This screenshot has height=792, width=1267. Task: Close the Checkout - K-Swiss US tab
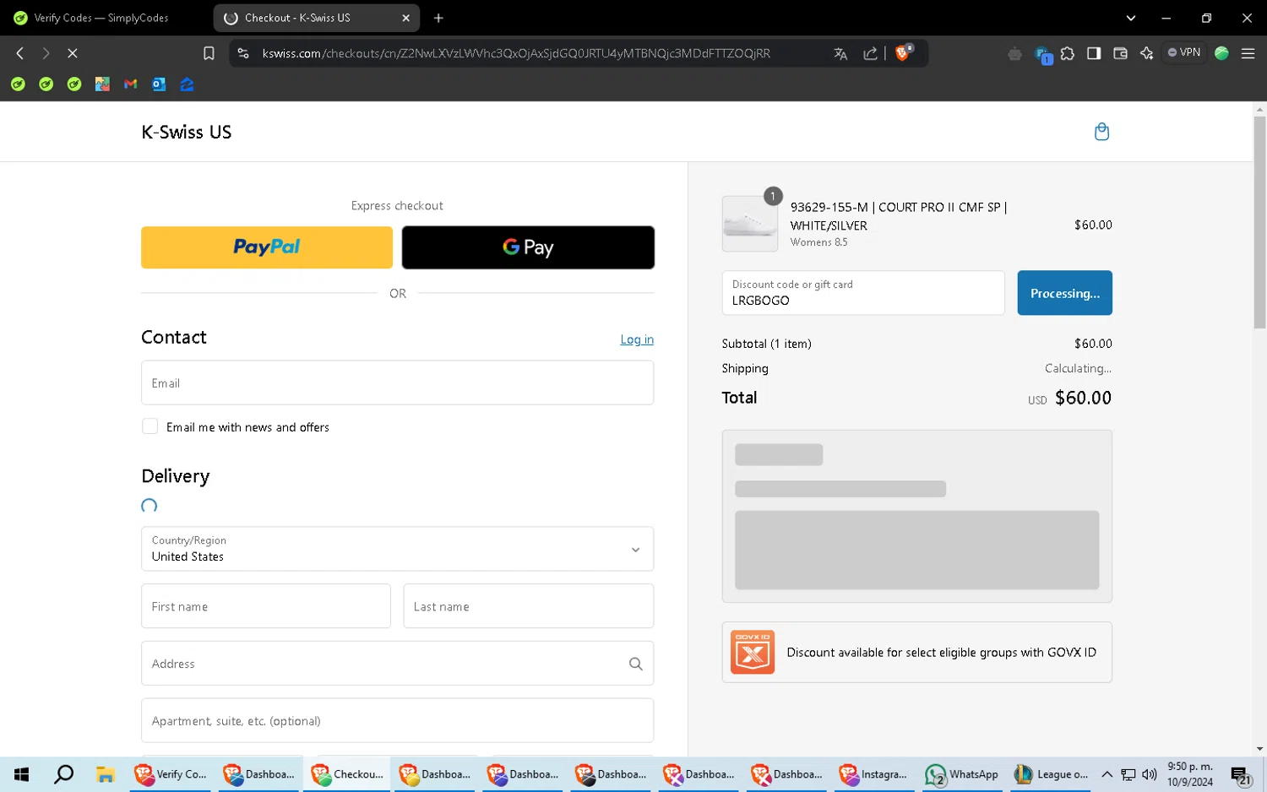click(405, 18)
